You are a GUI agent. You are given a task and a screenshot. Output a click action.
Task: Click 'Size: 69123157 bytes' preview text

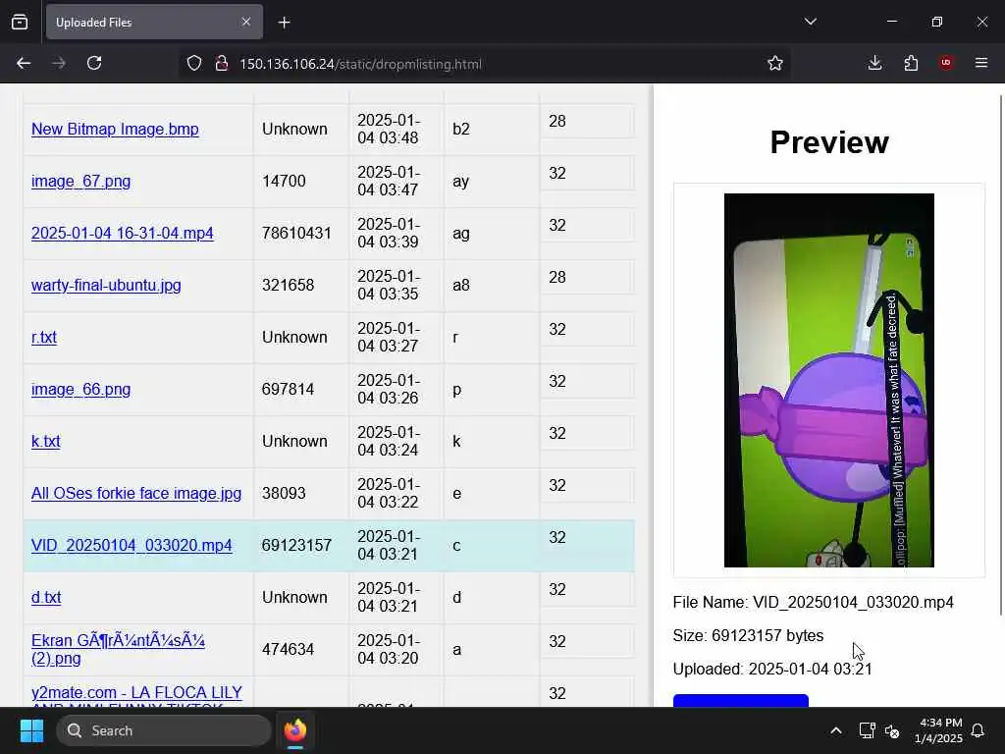point(748,635)
